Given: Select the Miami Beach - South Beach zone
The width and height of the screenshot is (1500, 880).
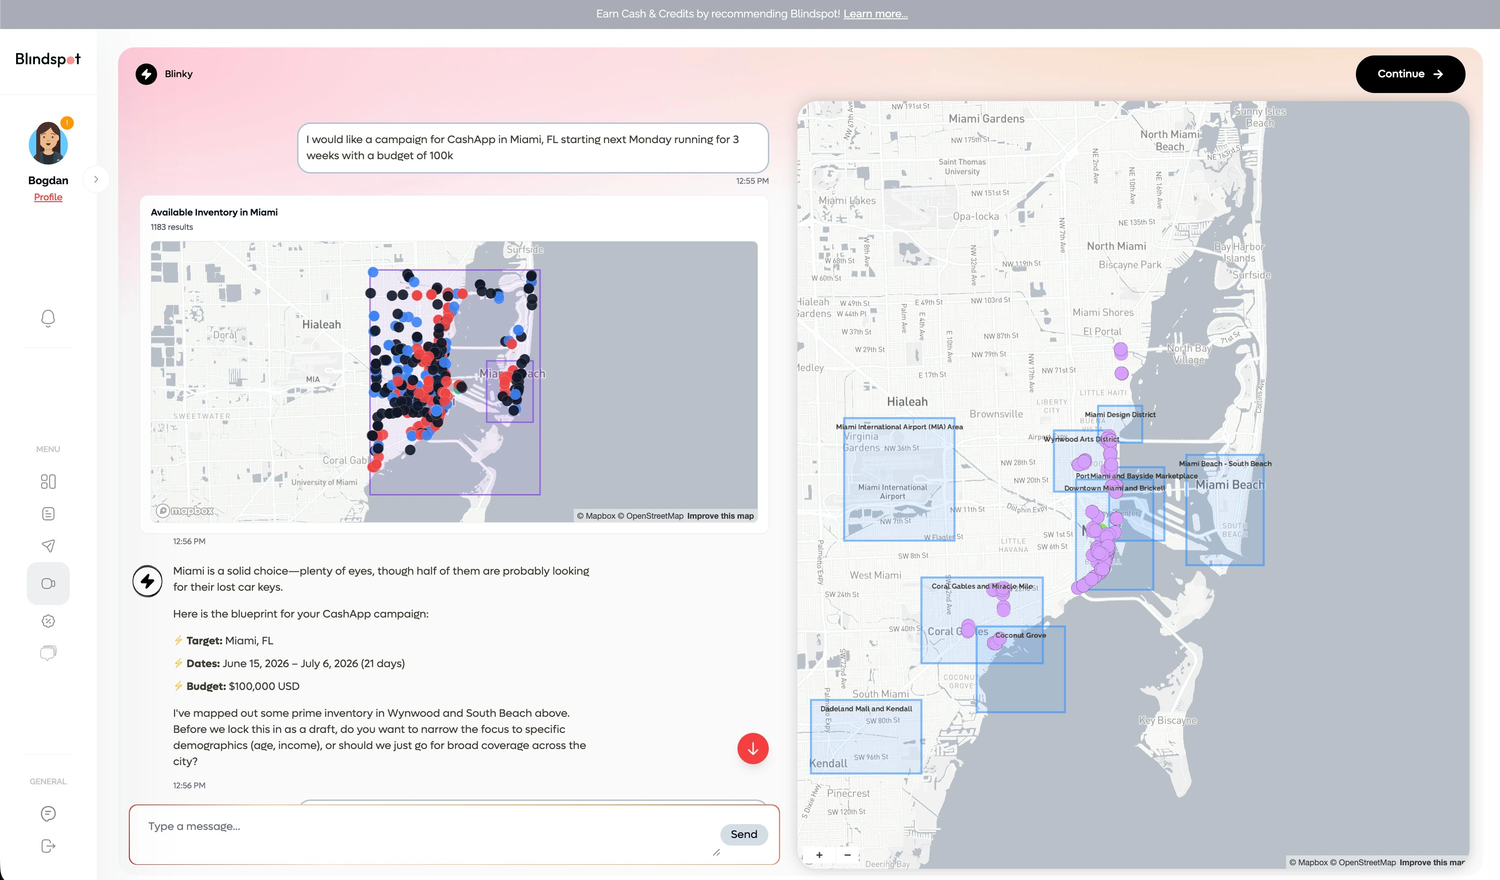Looking at the screenshot, I should click(1224, 510).
